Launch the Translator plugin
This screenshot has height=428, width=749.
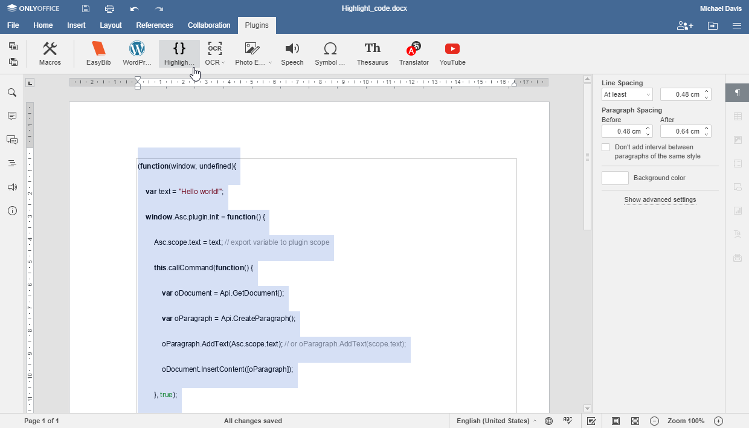coord(414,54)
